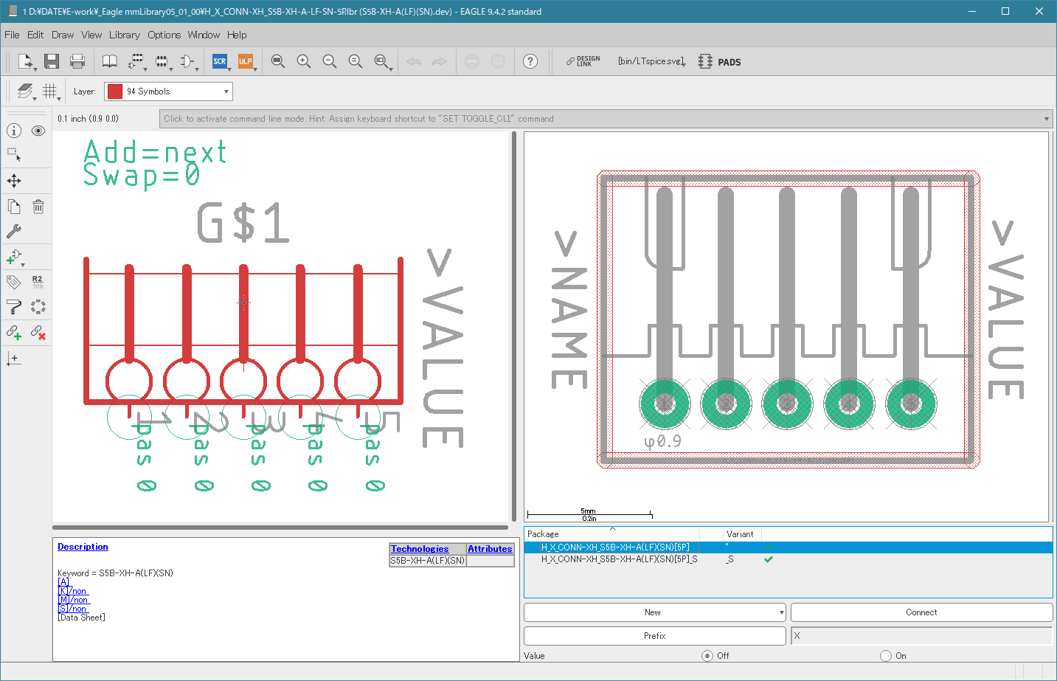Select the Move tool in sidebar
This screenshot has width=1057, height=681.
14,181
